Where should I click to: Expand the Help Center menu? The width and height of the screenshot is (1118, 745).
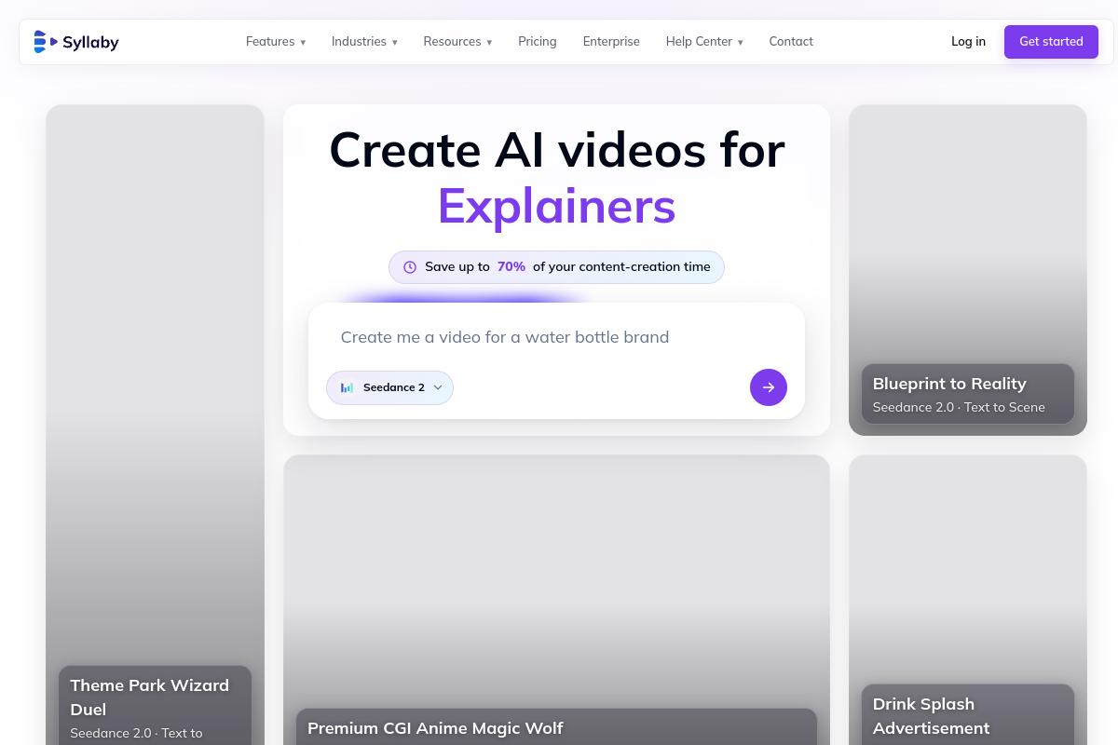coord(704,42)
